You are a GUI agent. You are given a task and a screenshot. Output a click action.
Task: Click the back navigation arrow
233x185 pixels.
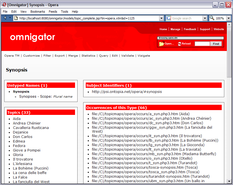click(5, 18)
